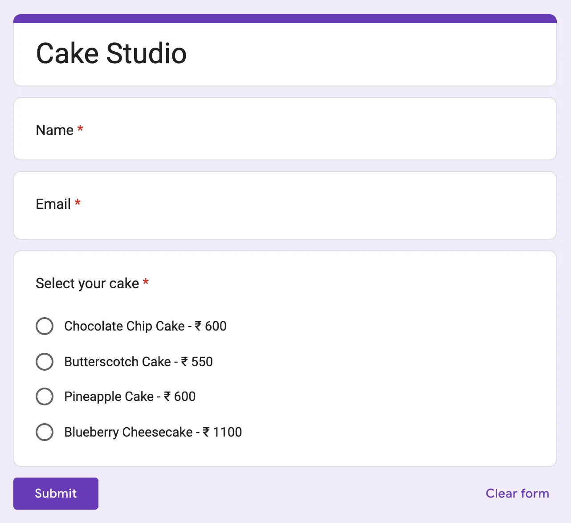Select Blueberry Cheesecake - ₹ 1100
Image resolution: width=571 pixels, height=523 pixels.
pos(44,432)
